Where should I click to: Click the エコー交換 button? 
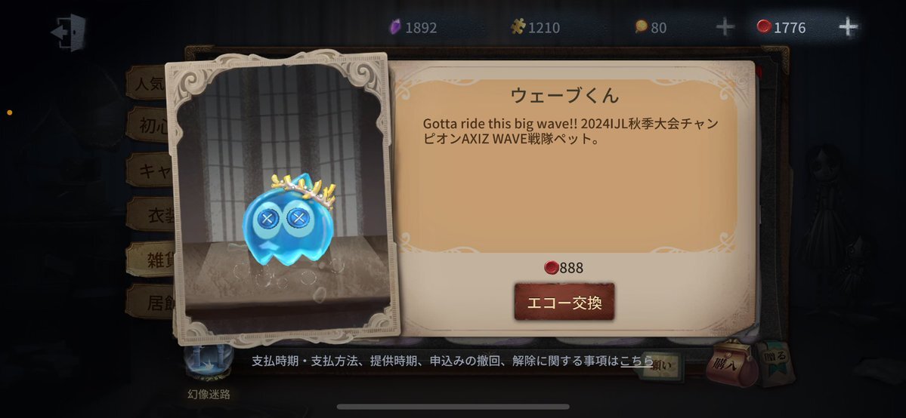tap(564, 302)
